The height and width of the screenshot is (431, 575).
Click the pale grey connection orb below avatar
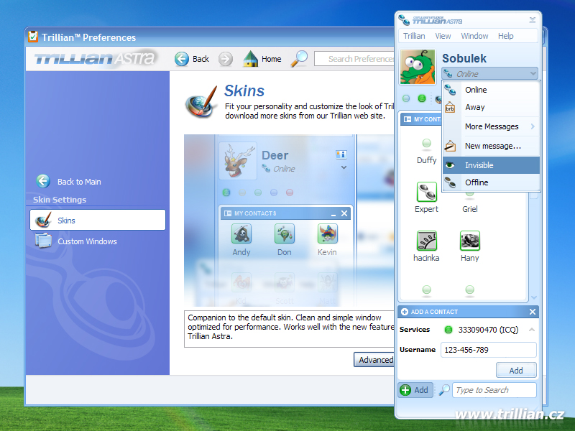coord(406,98)
